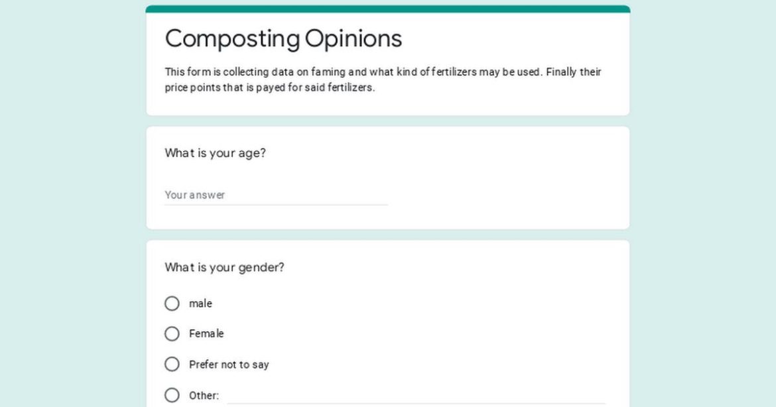The height and width of the screenshot is (407, 776).
Task: Click the teal header bar of the form
Action: pos(387,6)
